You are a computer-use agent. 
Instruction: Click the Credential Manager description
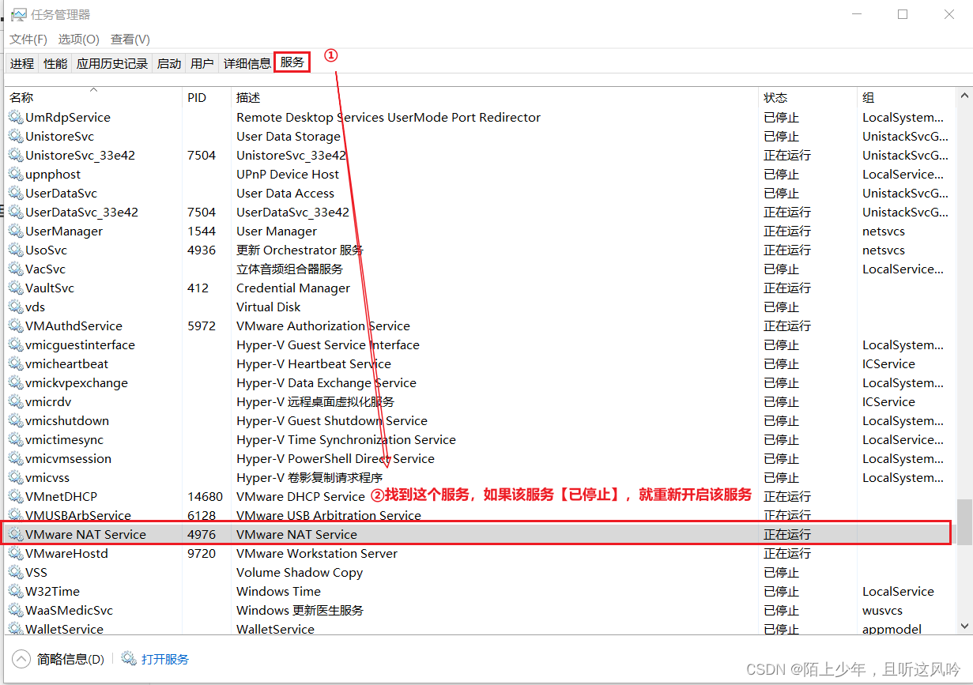[293, 288]
